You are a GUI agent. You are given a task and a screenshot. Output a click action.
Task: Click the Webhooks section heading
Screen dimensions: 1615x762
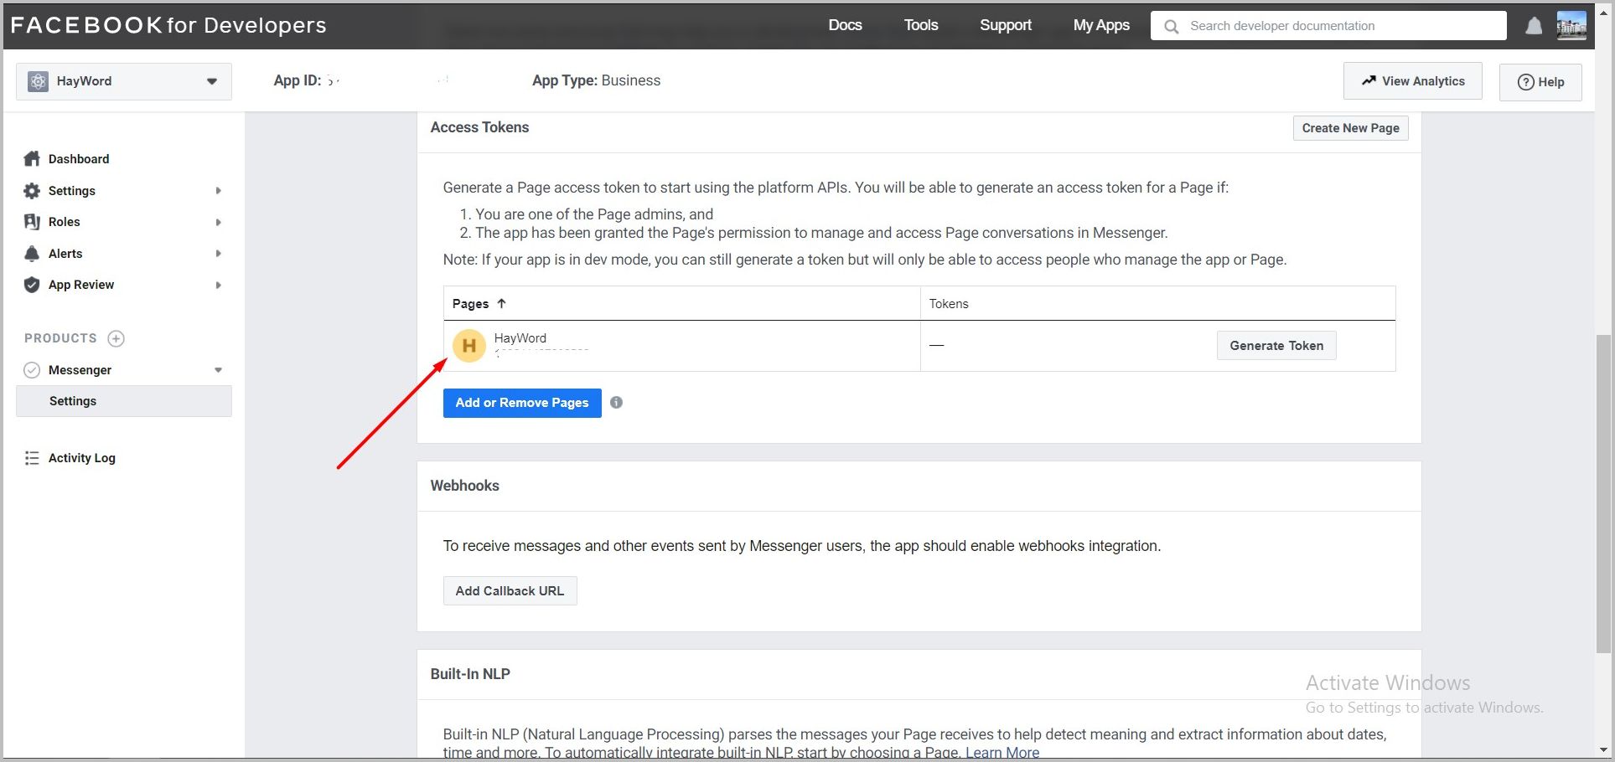point(464,486)
